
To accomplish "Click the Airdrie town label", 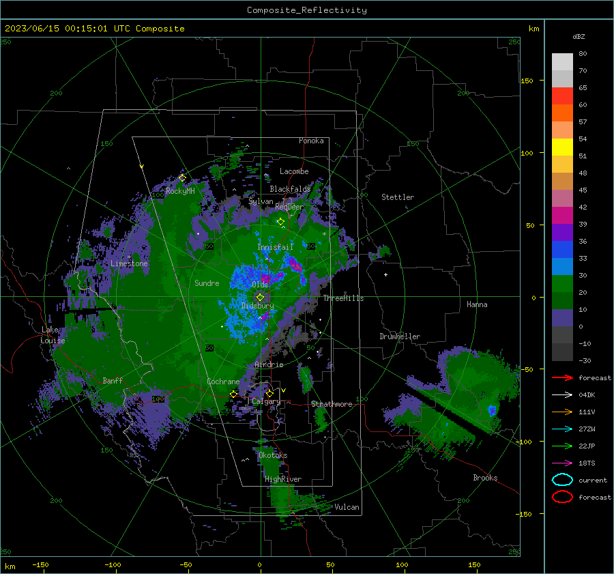I will (269, 364).
